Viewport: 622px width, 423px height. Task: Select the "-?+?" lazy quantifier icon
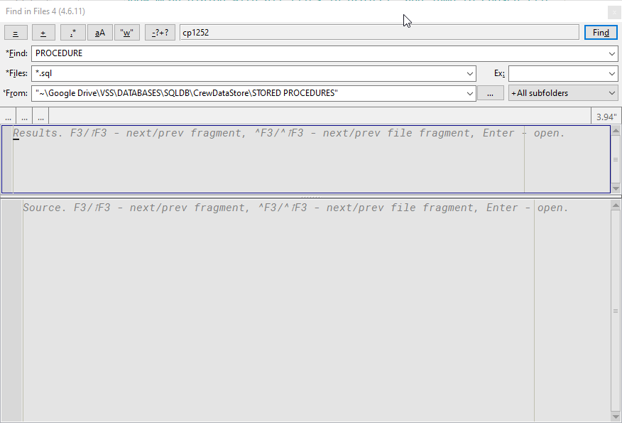[160, 32]
